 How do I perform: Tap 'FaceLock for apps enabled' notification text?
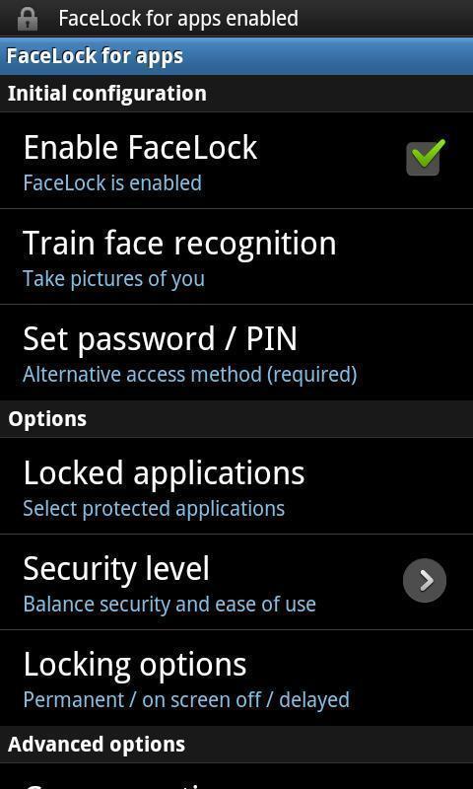click(x=178, y=19)
